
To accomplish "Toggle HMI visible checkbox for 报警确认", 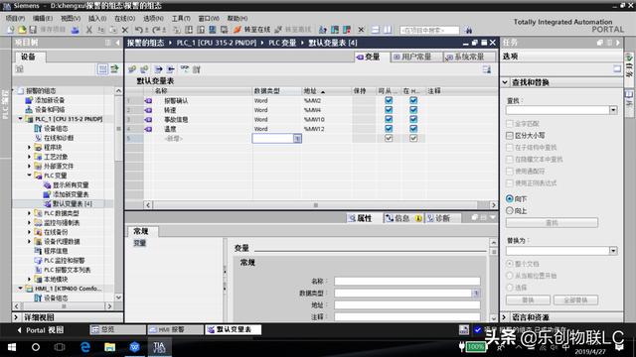I will [x=413, y=100].
